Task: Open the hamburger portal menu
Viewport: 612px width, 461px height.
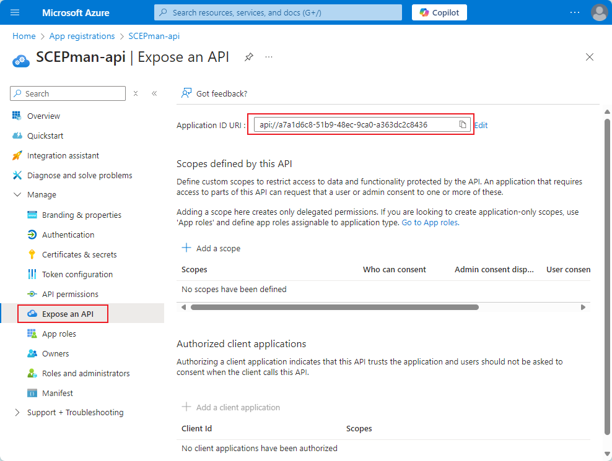Action: 15,12
